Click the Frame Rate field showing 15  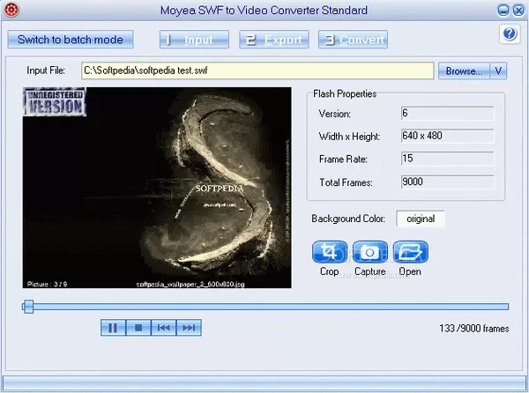447,159
